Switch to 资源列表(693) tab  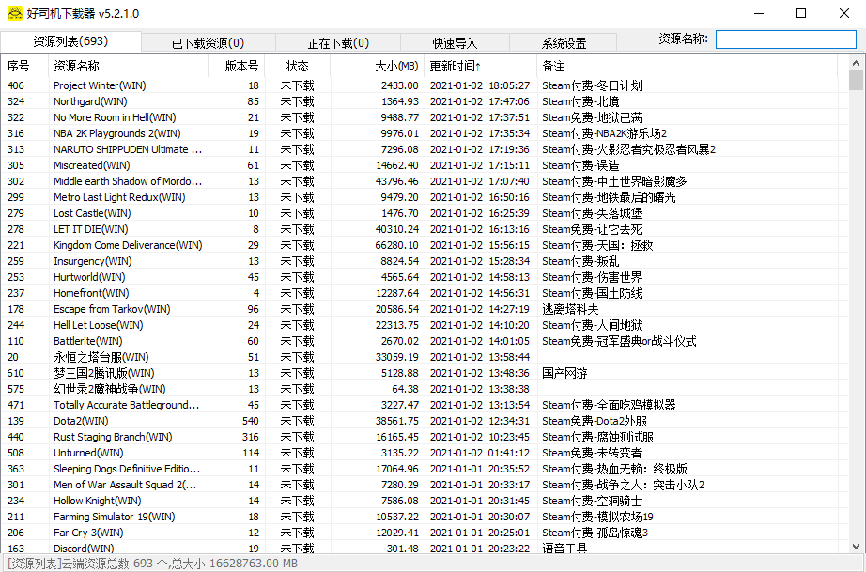point(70,41)
